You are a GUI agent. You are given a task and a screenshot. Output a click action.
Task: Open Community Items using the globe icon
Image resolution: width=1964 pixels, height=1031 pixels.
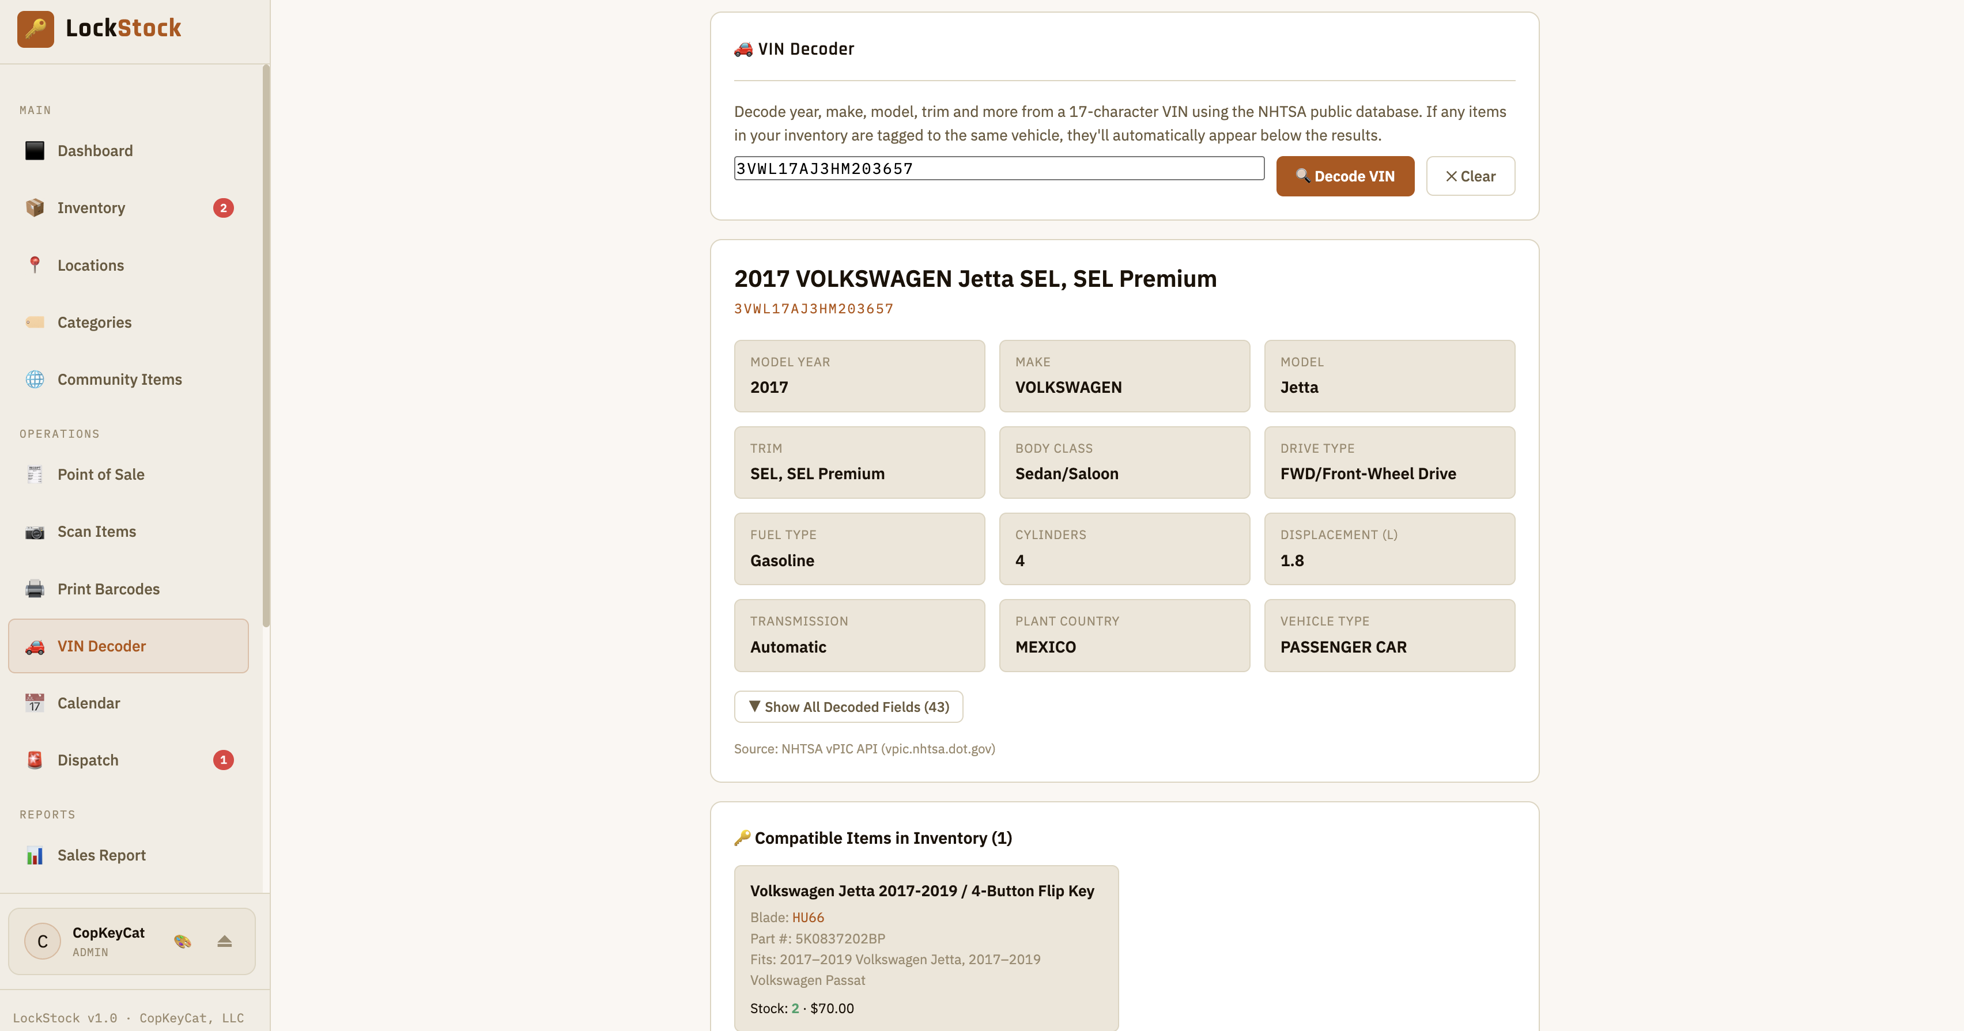click(35, 379)
